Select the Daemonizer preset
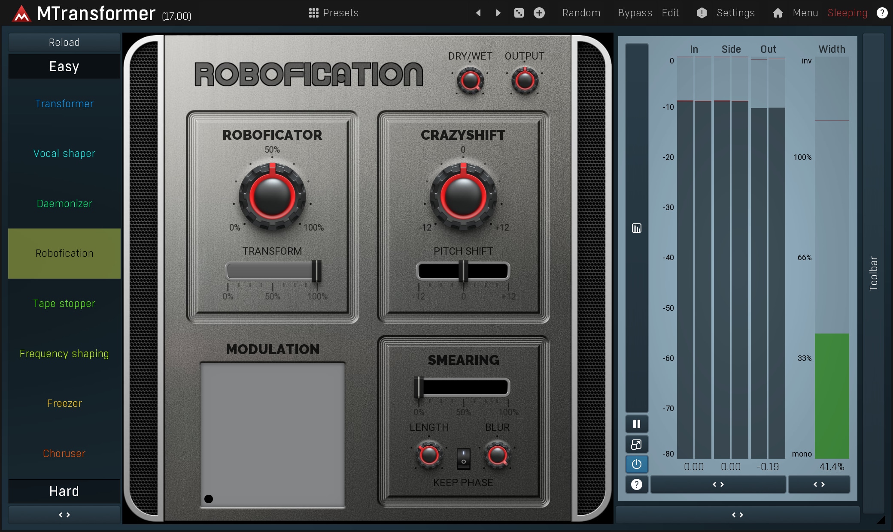The image size is (893, 532). (64, 204)
